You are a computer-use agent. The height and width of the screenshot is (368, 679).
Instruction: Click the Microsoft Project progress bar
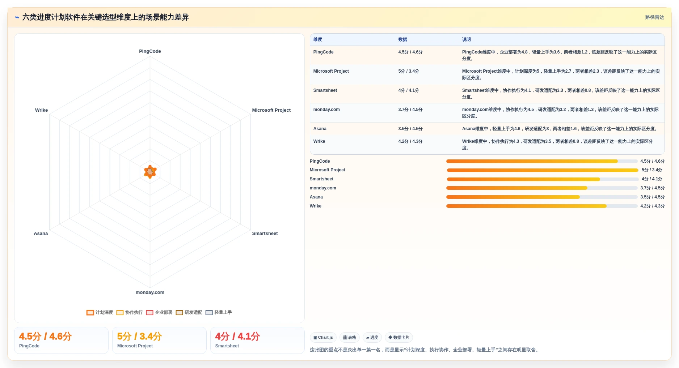tap(543, 170)
